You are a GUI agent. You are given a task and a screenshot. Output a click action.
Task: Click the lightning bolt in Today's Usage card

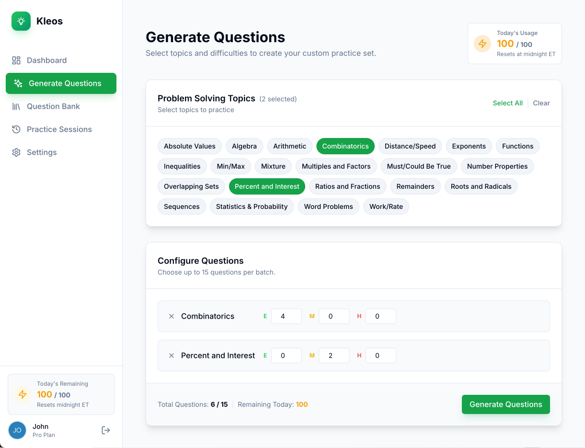[x=482, y=44]
